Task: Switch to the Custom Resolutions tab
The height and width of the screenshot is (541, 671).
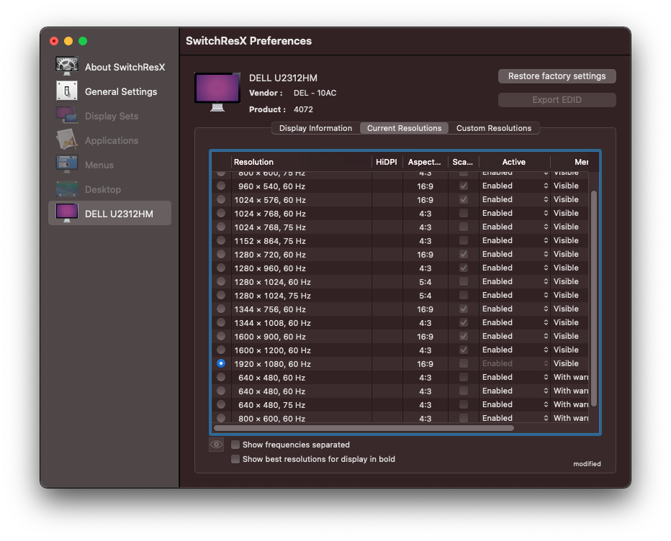Action: click(x=493, y=128)
